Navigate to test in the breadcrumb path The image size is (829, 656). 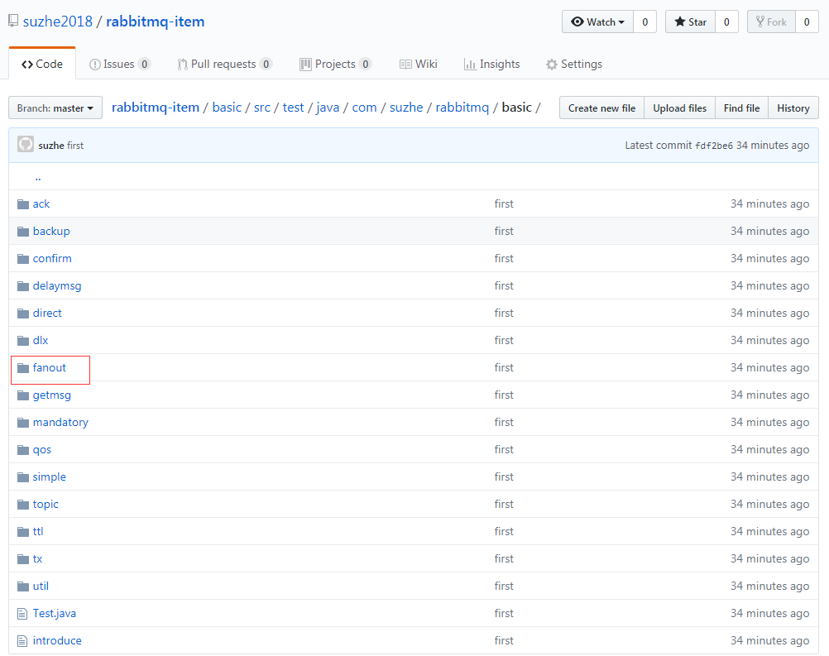[x=293, y=108]
